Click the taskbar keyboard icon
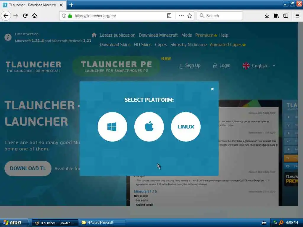 click(x=264, y=223)
